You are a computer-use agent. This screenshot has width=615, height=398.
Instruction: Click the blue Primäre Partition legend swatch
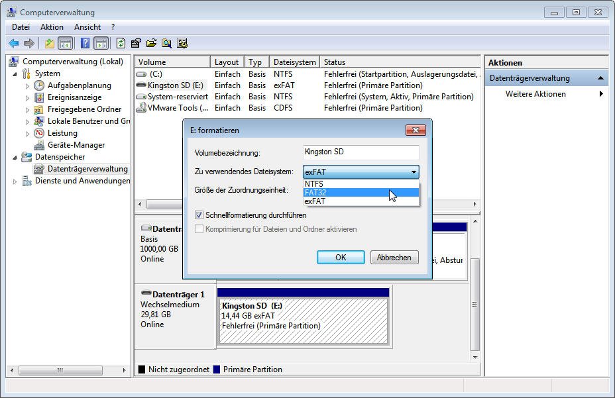(x=217, y=370)
